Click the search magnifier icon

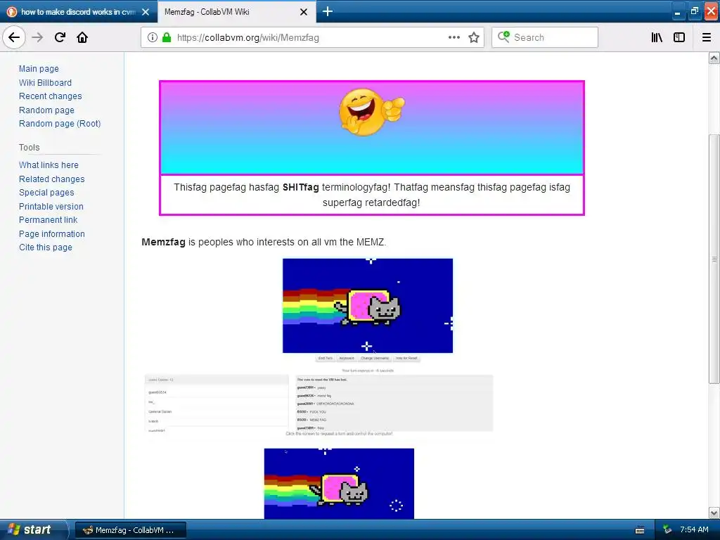(503, 37)
